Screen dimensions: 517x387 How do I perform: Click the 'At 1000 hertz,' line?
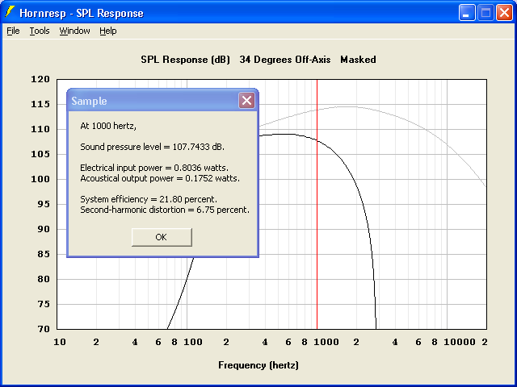tap(108, 126)
